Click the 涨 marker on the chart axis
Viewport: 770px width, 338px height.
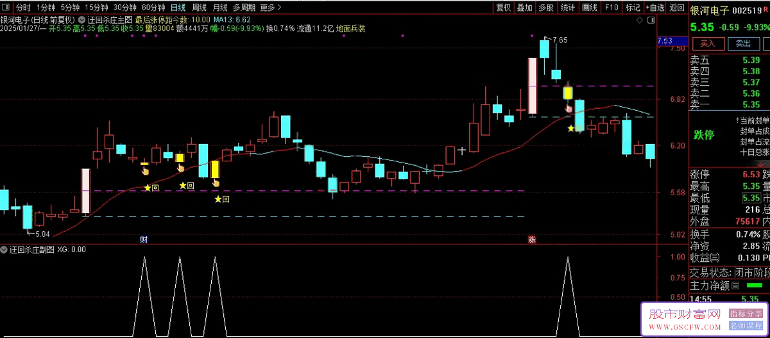531,239
